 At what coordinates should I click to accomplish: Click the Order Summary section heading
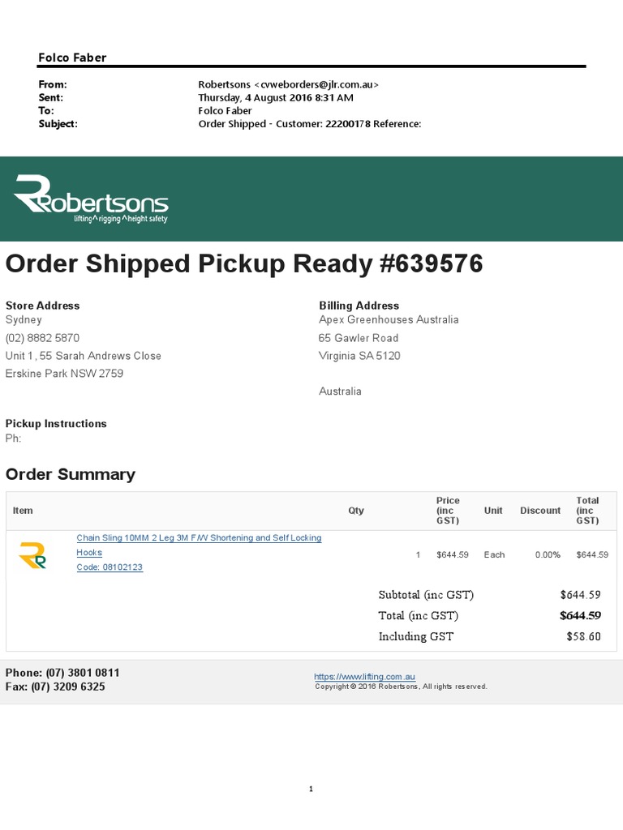click(x=71, y=474)
